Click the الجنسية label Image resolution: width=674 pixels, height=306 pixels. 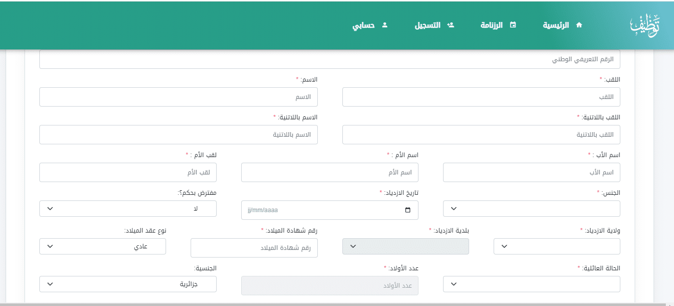coord(205,268)
